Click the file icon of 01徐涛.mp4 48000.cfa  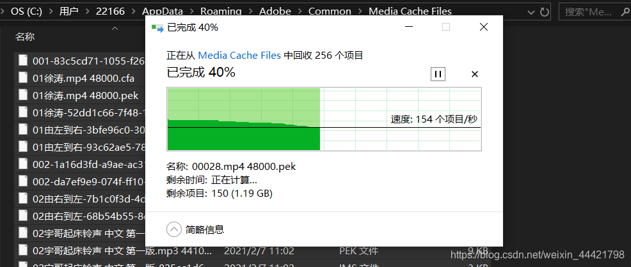click(x=23, y=78)
